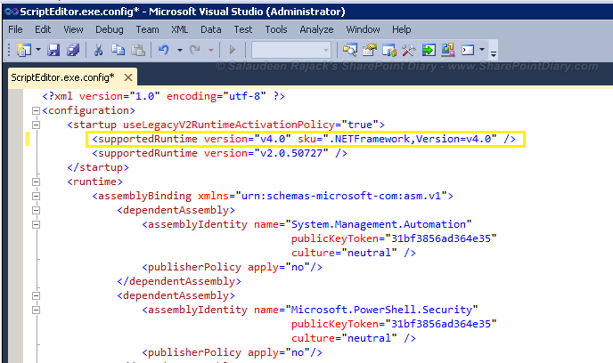Click the Cut scissors icon
Screen dimensions: 613x363
[98, 50]
